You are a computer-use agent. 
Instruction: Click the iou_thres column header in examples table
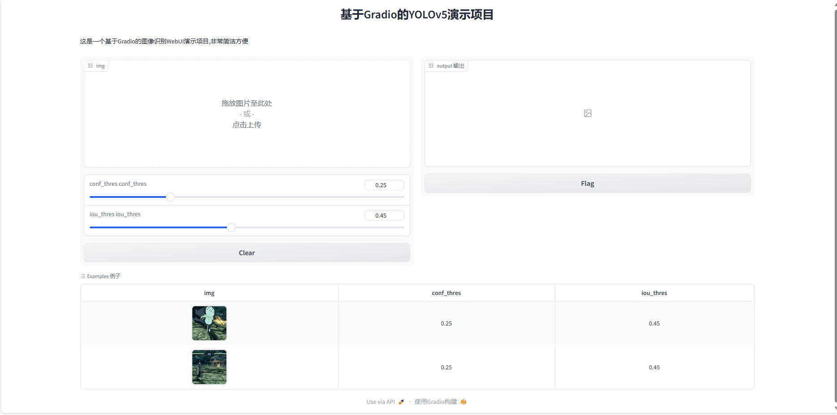click(x=654, y=293)
